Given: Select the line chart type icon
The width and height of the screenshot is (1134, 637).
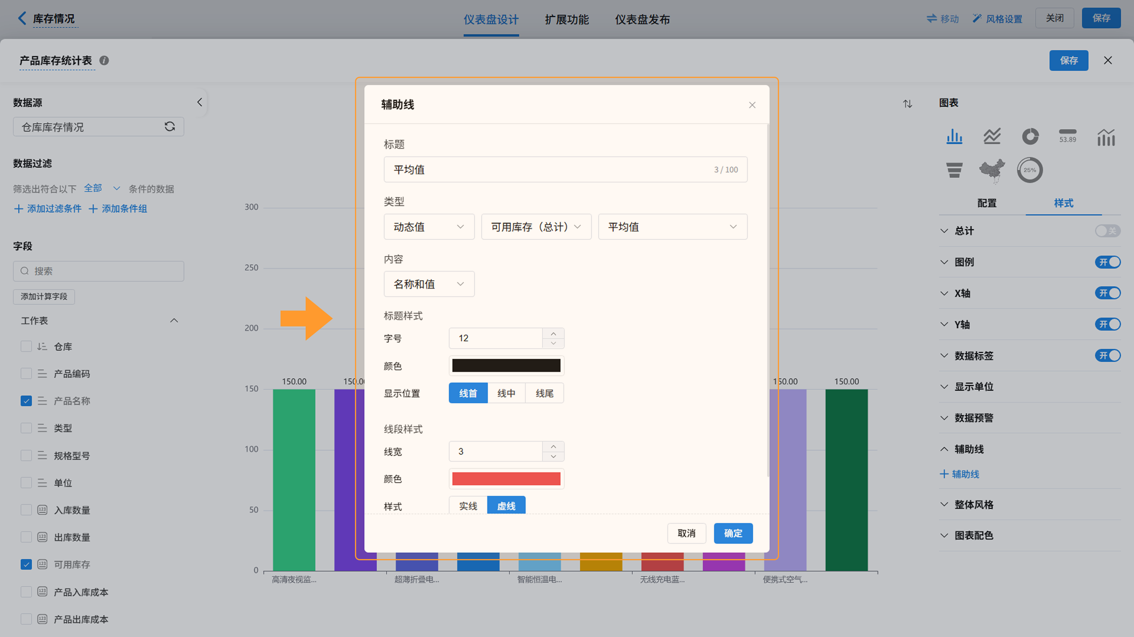Looking at the screenshot, I should (x=992, y=136).
